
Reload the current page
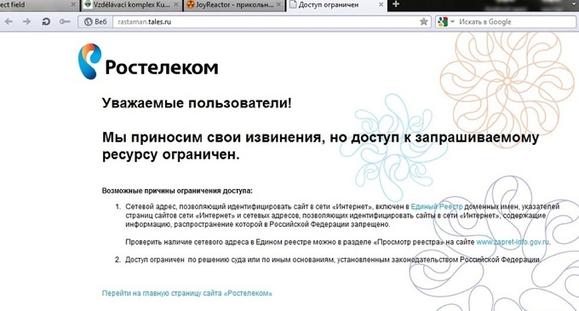[x=46, y=22]
